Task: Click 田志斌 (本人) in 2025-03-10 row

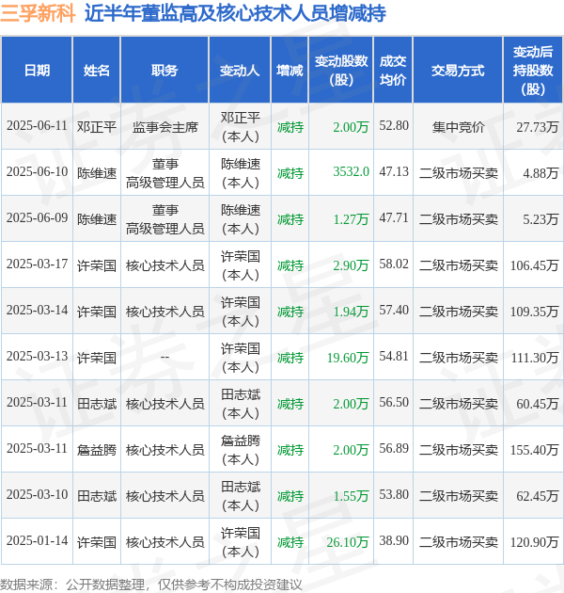Action: pos(241,496)
